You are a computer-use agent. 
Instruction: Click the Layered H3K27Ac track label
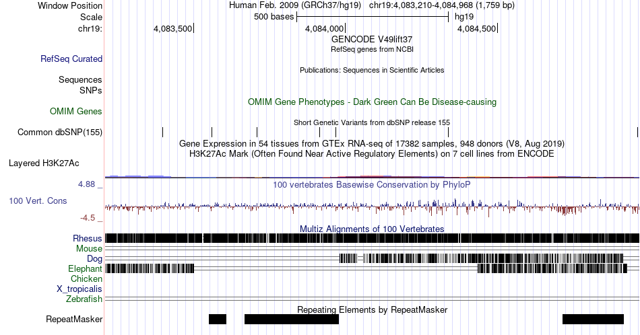tap(44, 163)
